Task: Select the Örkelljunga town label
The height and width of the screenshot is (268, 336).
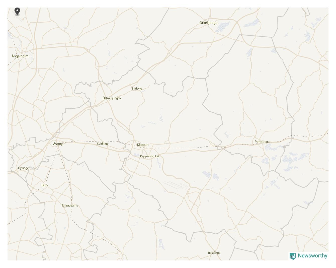Action: [x=208, y=23]
